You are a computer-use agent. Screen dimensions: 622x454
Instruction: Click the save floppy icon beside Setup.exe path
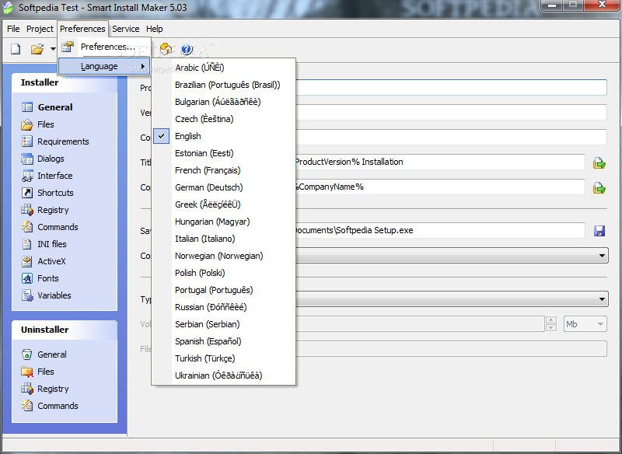point(599,231)
